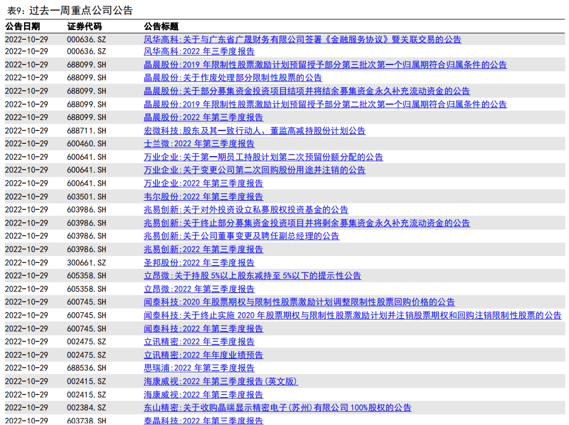Image resolution: width=569 pixels, height=425 pixels.
Task: Open 立讯精密 2022年年度业绩预告 link
Action: 203,355
